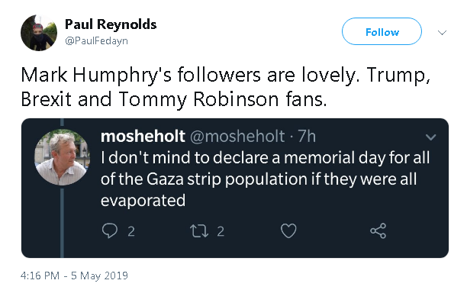Click the retweet count number 2
This screenshot has width=467, height=290.
point(221,231)
